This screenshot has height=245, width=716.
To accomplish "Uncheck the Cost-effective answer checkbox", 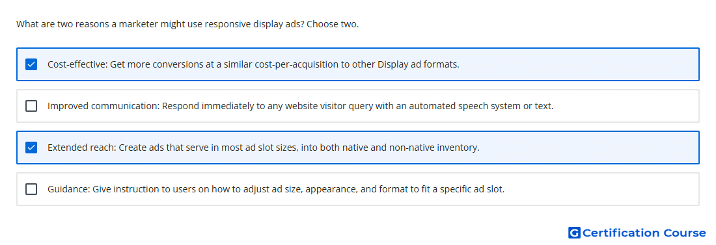I will (x=31, y=64).
